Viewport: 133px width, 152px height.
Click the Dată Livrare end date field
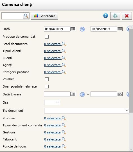coord(104,94)
